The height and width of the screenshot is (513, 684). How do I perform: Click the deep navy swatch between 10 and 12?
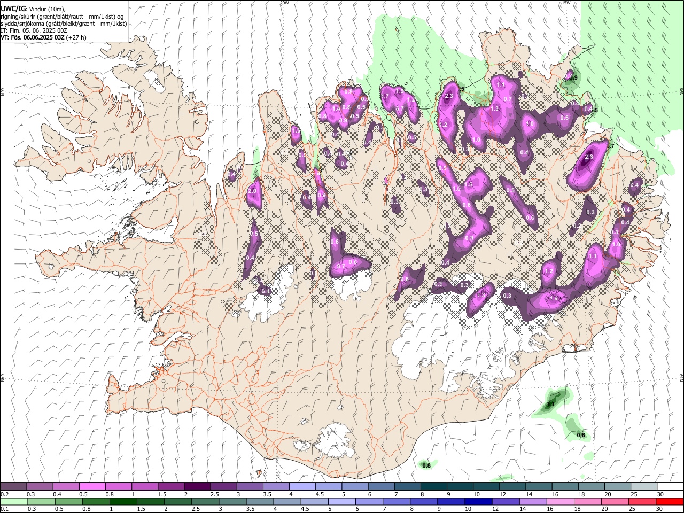[x=478, y=502]
